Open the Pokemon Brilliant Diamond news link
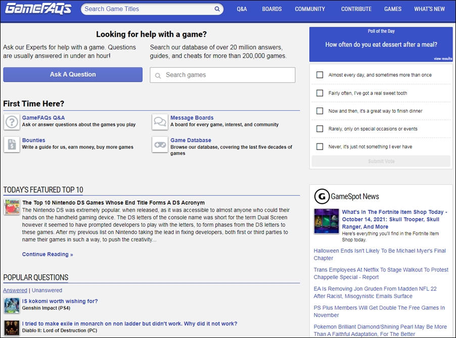The height and width of the screenshot is (338, 456). [x=380, y=330]
